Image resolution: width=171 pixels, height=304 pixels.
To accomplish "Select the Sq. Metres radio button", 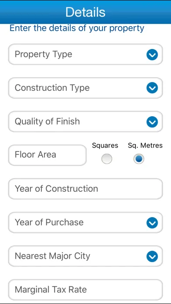I will [x=139, y=159].
